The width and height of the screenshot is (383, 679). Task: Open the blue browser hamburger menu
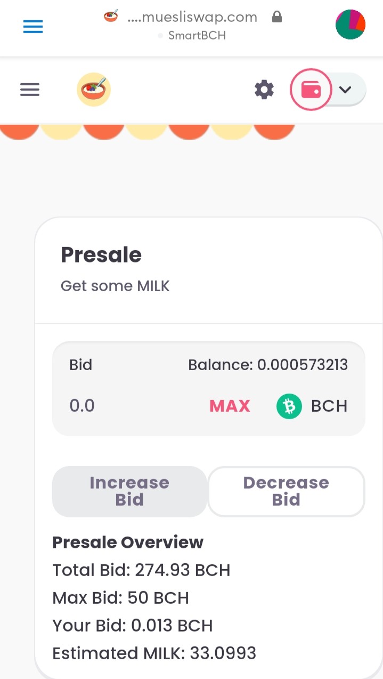tap(33, 26)
